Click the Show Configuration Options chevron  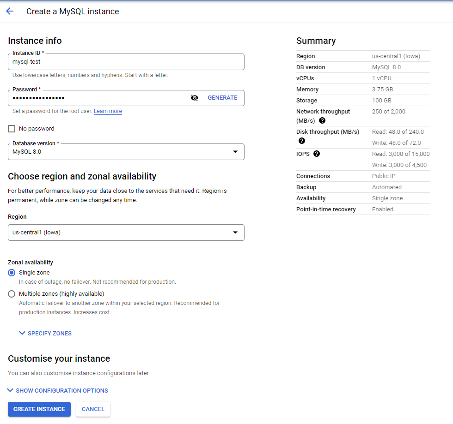click(x=11, y=390)
